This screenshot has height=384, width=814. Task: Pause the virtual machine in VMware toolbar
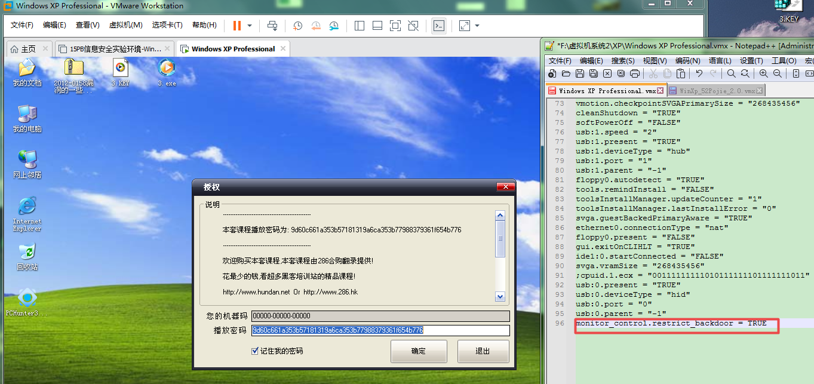coord(237,26)
